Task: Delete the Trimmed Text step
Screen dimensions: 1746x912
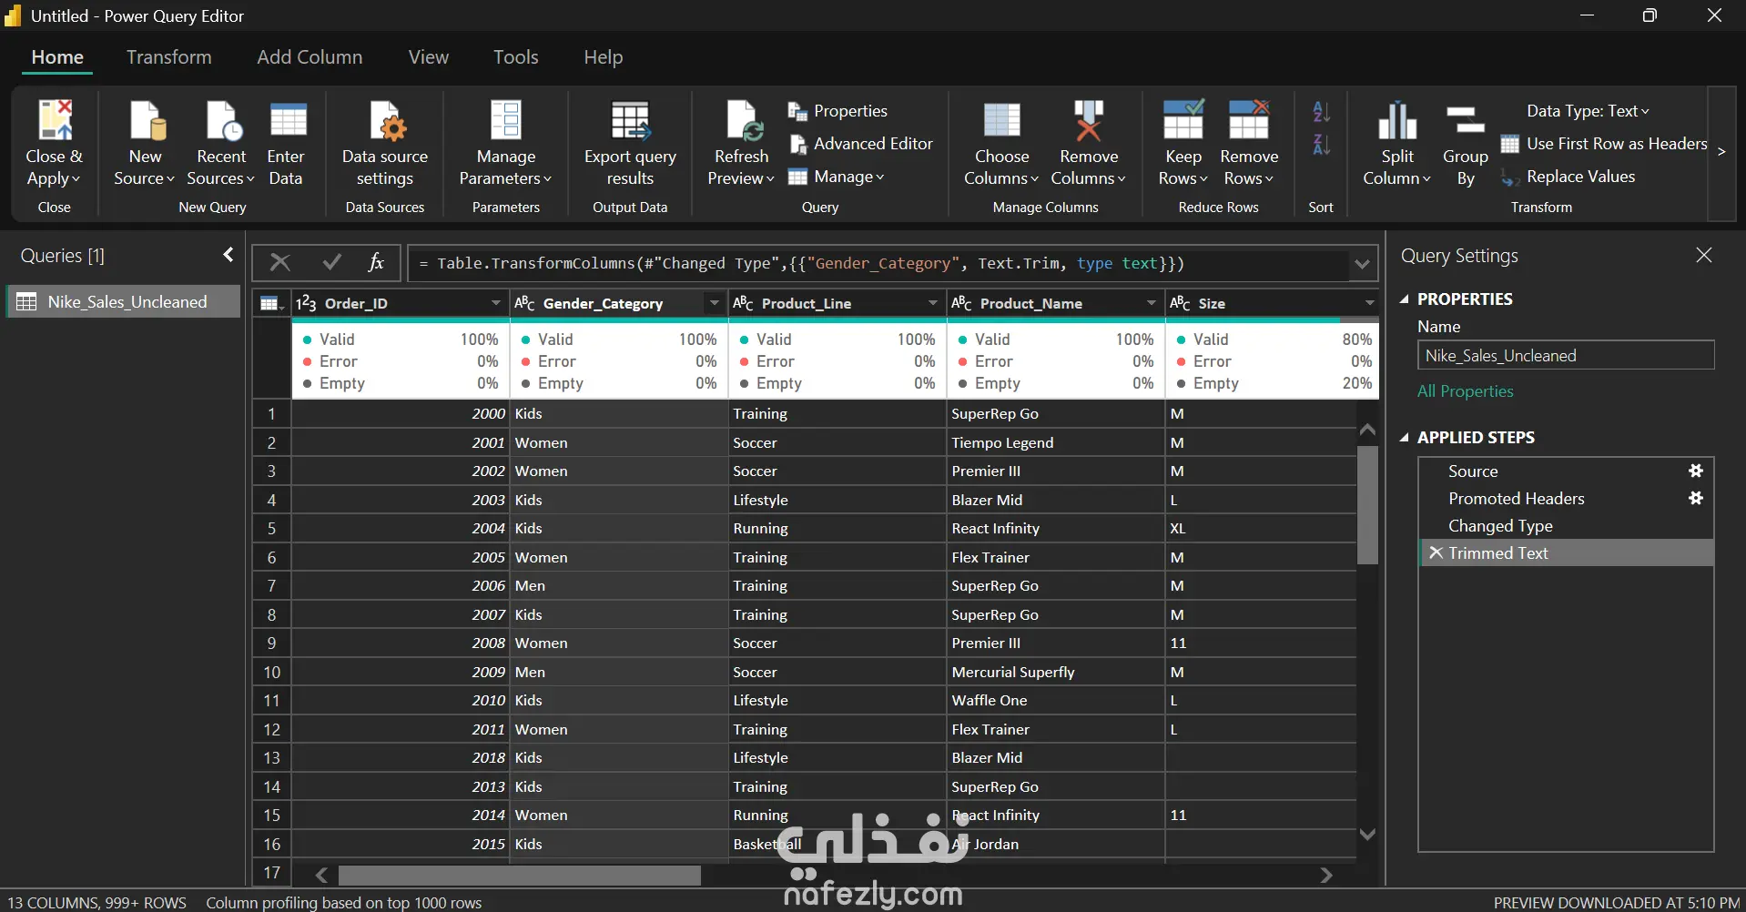Action: click(1436, 552)
